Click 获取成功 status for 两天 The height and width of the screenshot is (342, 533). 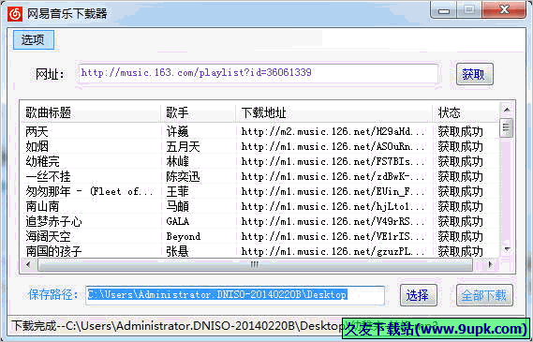(x=460, y=131)
